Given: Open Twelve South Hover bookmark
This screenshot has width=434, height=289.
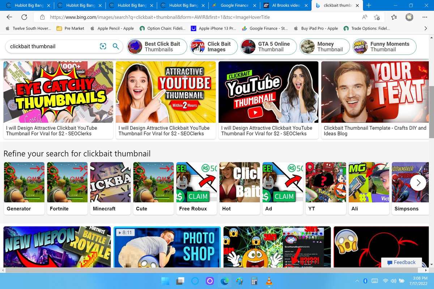Looking at the screenshot, I should pyautogui.click(x=28, y=28).
